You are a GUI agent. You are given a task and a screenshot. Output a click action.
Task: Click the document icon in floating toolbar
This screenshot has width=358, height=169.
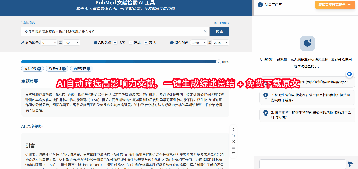233,135
